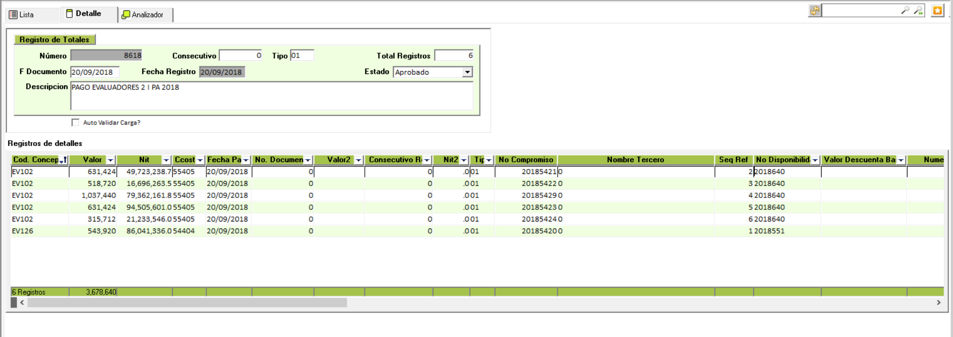Click the grid's scroll-left arrow

(22, 302)
